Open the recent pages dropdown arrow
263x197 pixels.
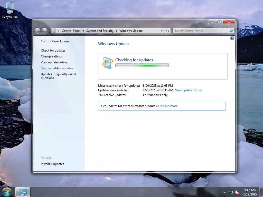pyautogui.click(x=50, y=31)
